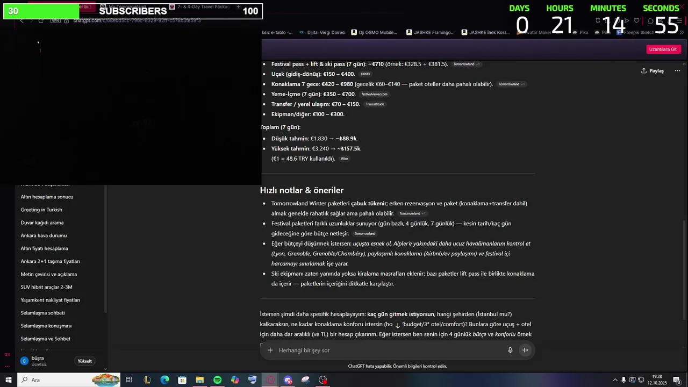Viewport: 688px width, 387px height.
Task: Click the Tomorrowland source chip after festival pass line
Action: [x=466, y=64]
